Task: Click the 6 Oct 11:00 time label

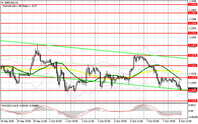Action: pyautogui.click(x=137, y=121)
